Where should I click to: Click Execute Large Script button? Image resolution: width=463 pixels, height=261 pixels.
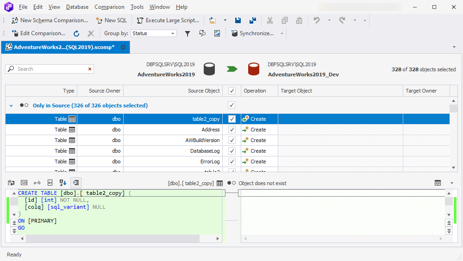[x=168, y=20]
